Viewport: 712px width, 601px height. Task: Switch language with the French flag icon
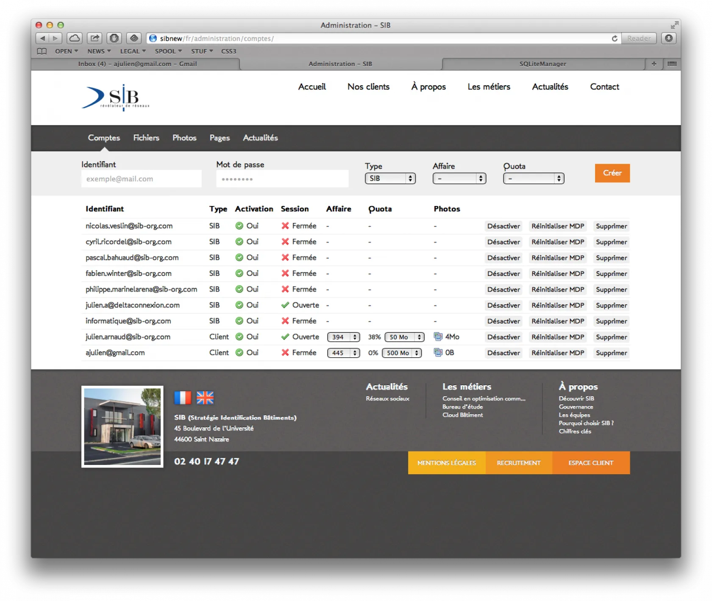[183, 398]
